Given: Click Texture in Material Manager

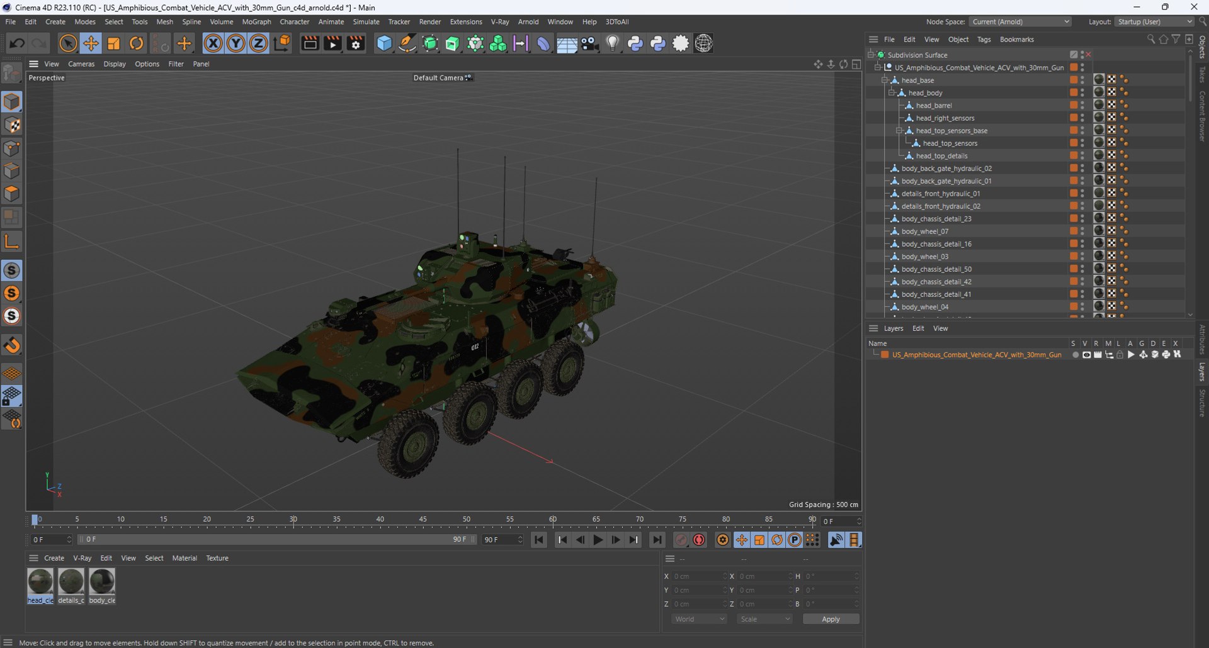Looking at the screenshot, I should click(217, 558).
